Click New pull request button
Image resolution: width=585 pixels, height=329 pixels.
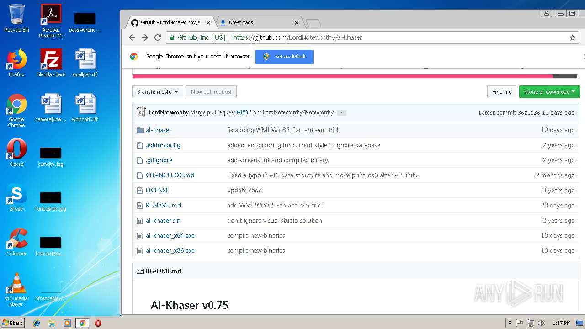tap(211, 92)
